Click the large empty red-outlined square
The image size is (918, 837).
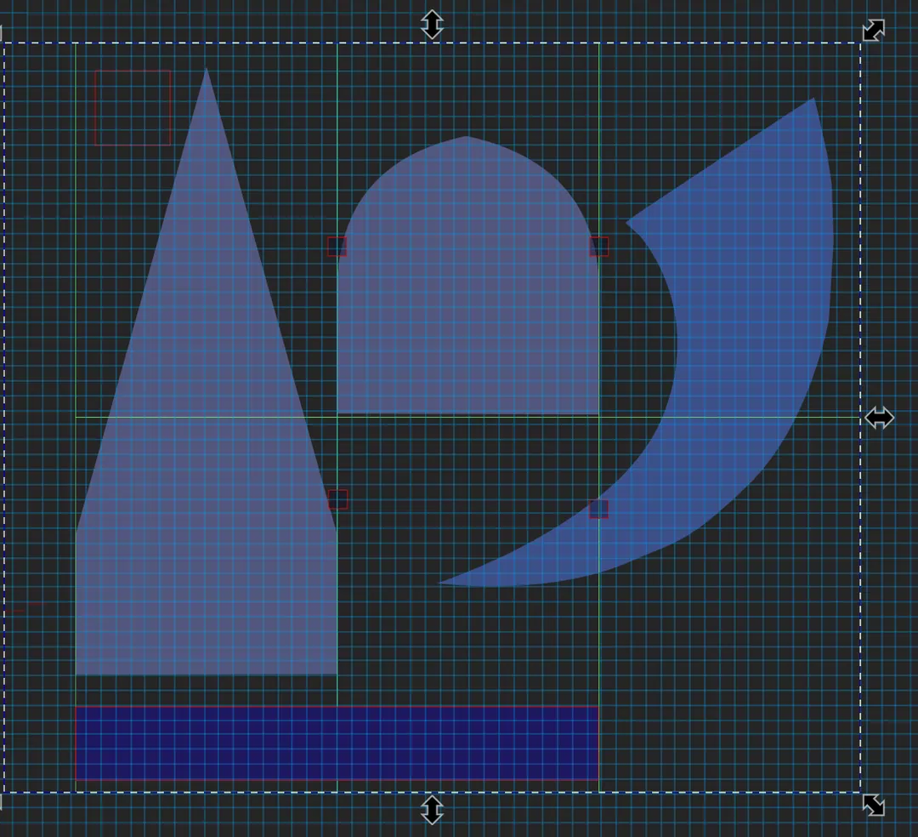[133, 108]
